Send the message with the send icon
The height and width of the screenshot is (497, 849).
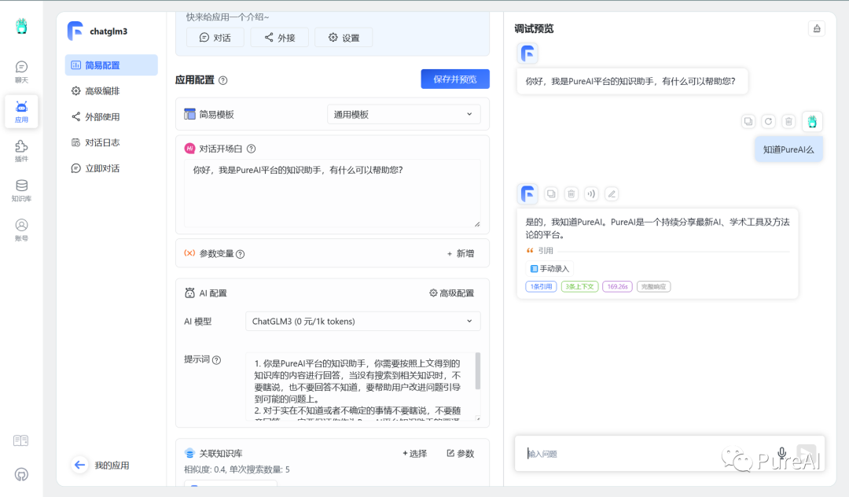[x=807, y=453]
